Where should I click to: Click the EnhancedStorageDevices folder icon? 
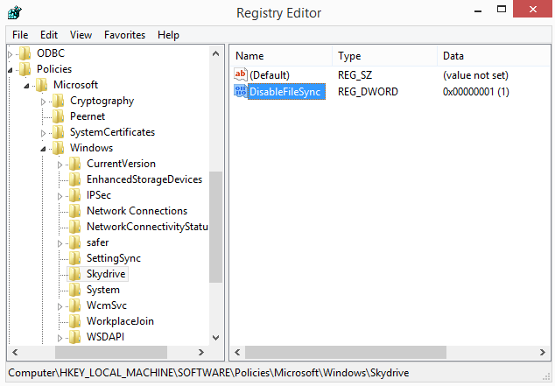[74, 179]
